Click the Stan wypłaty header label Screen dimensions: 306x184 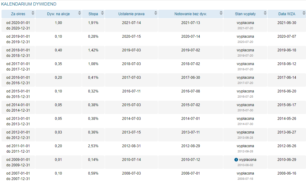pyautogui.click(x=245, y=14)
